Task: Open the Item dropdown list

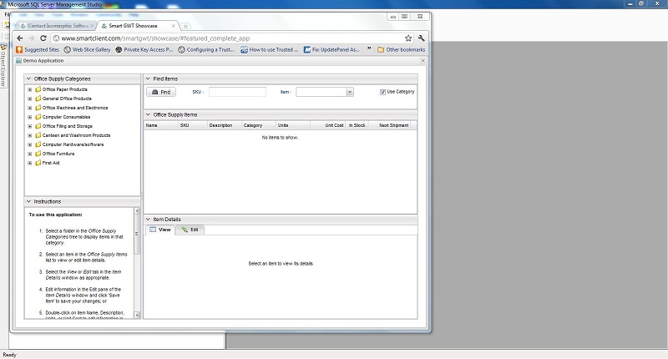Action: (350, 92)
